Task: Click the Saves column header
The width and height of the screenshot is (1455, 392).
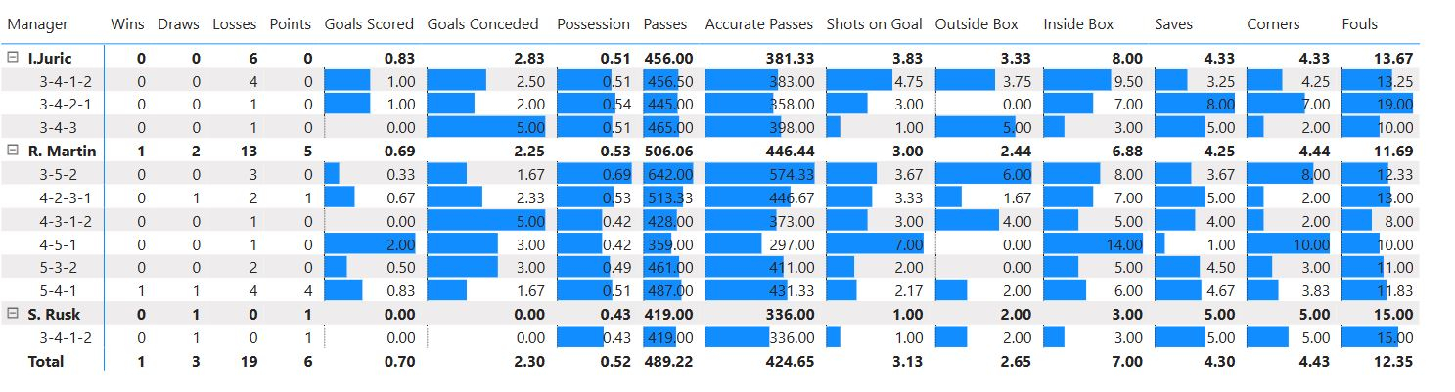Action: point(1173,23)
